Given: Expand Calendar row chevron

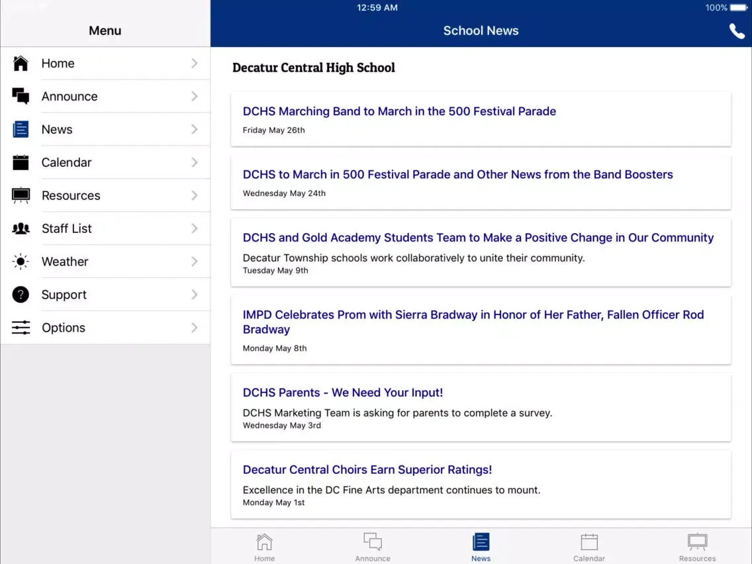Looking at the screenshot, I should pos(194,163).
